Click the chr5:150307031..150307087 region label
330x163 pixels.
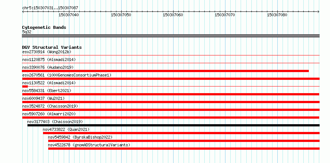pos(50,8)
